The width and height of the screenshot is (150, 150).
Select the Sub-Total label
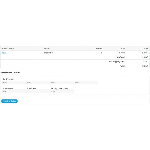point(121,57)
